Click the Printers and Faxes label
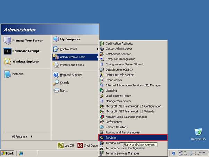Viewport: 209px width, 157px height. click(72, 65)
